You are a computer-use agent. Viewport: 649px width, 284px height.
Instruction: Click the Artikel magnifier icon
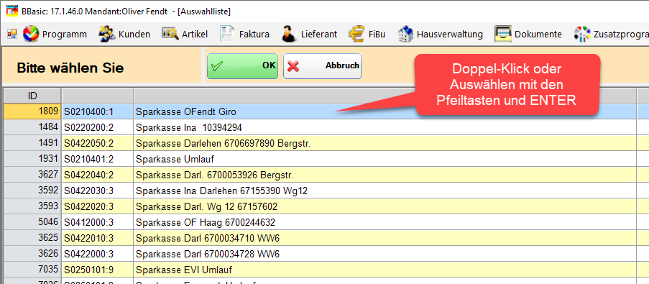(170, 34)
